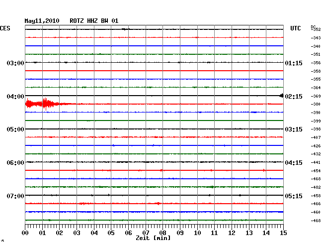Click minute tick label 04 on x-axis
Viewport: 323px width, 246px height.
coord(94,233)
